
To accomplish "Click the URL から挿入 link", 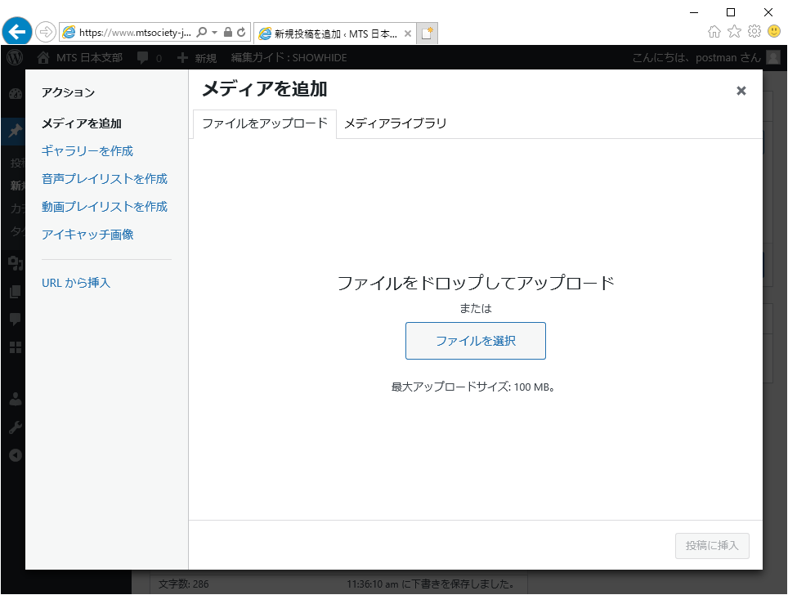I will coord(76,283).
